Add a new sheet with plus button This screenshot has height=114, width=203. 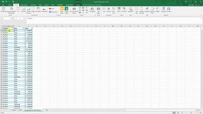point(47,110)
